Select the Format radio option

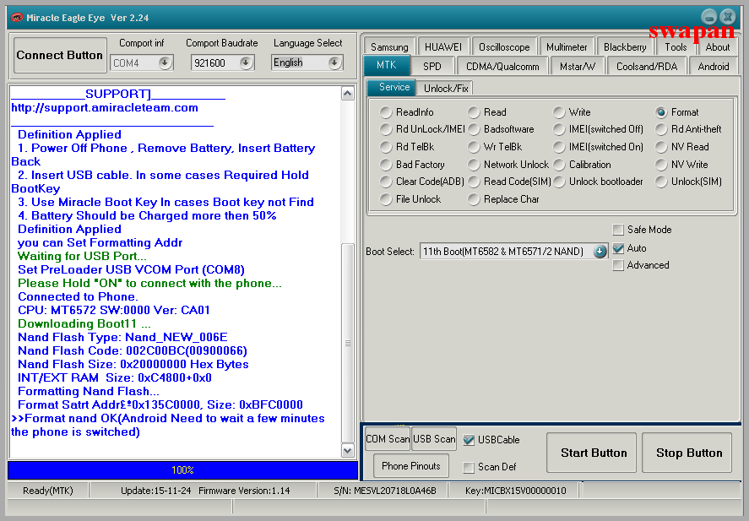(661, 112)
